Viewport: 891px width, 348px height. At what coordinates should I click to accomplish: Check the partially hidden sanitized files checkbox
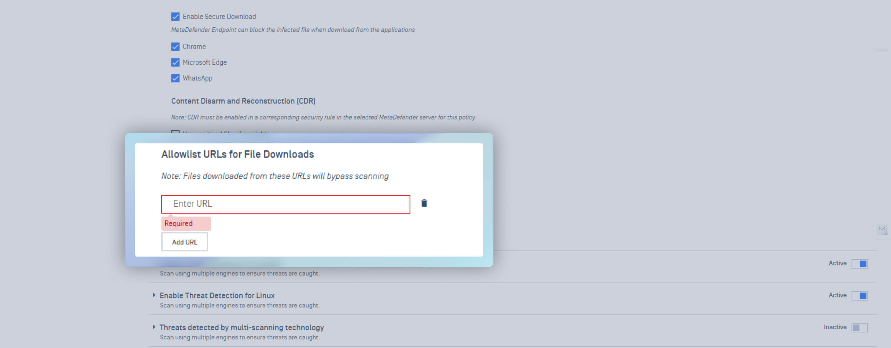click(175, 132)
